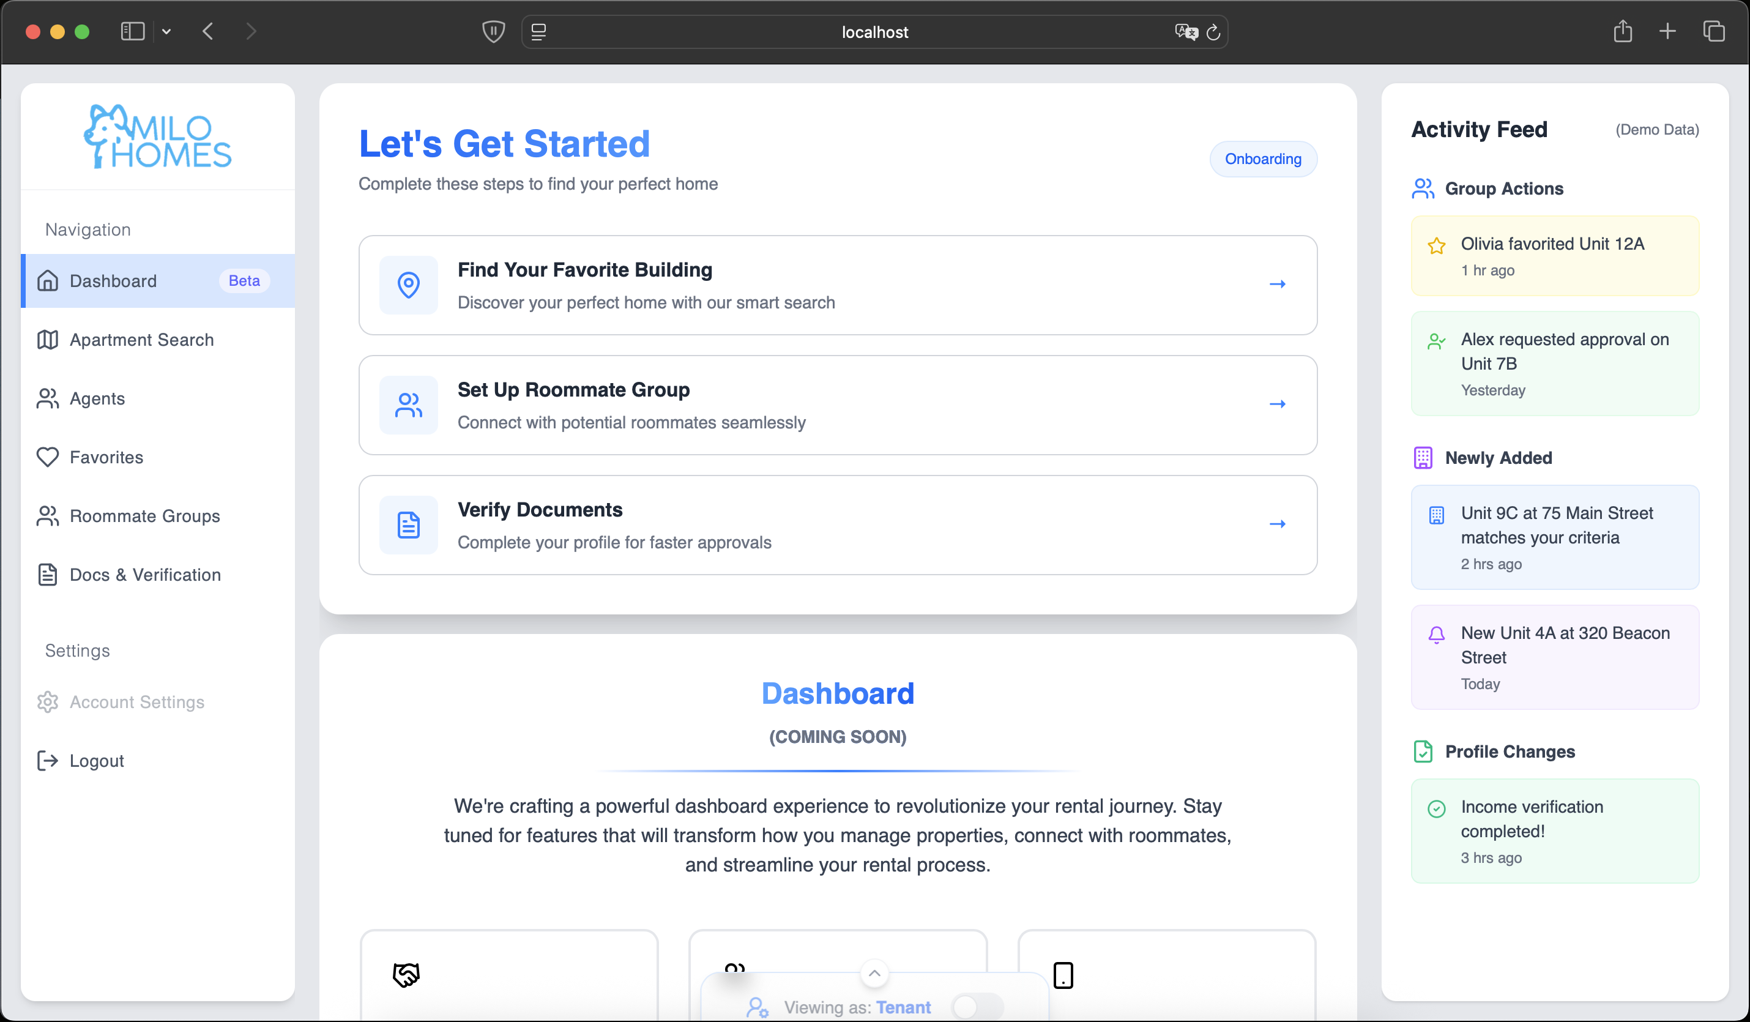The image size is (1750, 1022).
Task: Click the Safari privacy shield icon
Action: point(493,32)
